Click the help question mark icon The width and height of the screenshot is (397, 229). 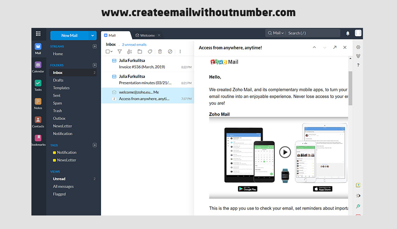coord(358,65)
